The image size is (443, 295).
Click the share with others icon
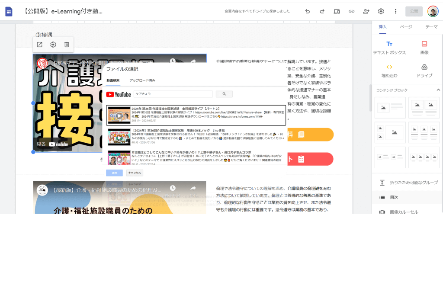[x=366, y=11]
